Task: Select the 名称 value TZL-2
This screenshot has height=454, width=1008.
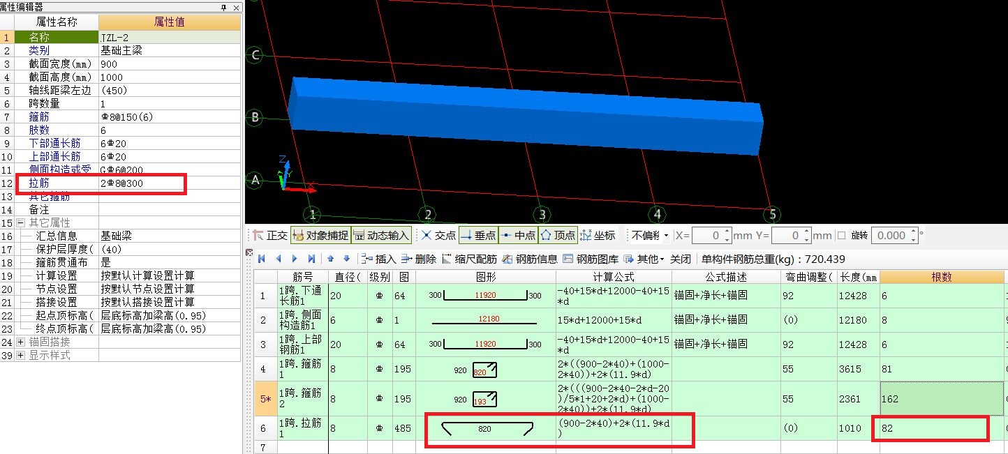Action: [x=170, y=37]
